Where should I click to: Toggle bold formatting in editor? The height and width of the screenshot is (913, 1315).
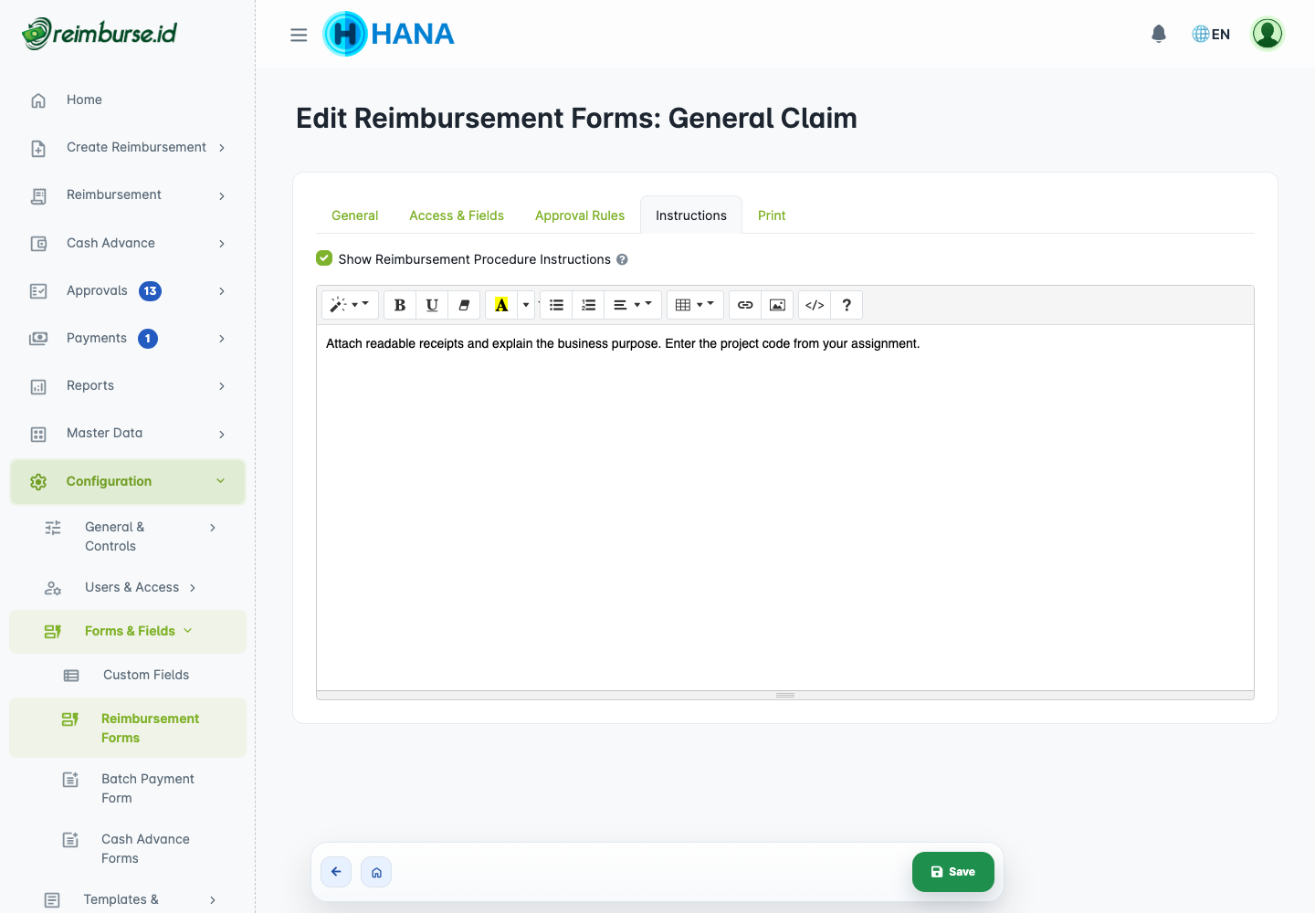pyautogui.click(x=400, y=305)
